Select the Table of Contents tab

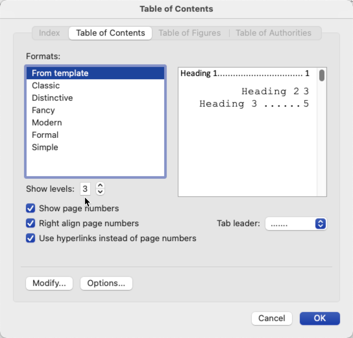pos(110,33)
